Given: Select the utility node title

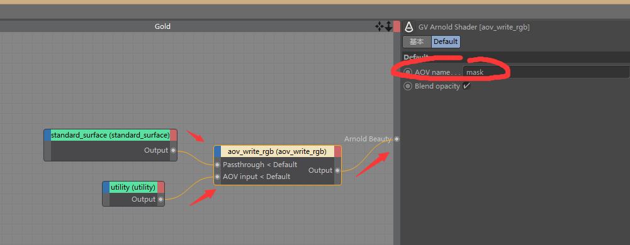Looking at the screenshot, I should 133,187.
